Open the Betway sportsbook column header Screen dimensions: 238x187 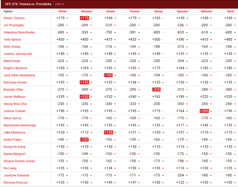(x=159, y=11)
